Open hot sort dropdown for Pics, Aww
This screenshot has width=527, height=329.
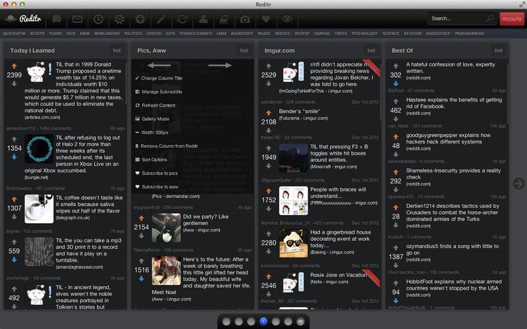(x=244, y=51)
